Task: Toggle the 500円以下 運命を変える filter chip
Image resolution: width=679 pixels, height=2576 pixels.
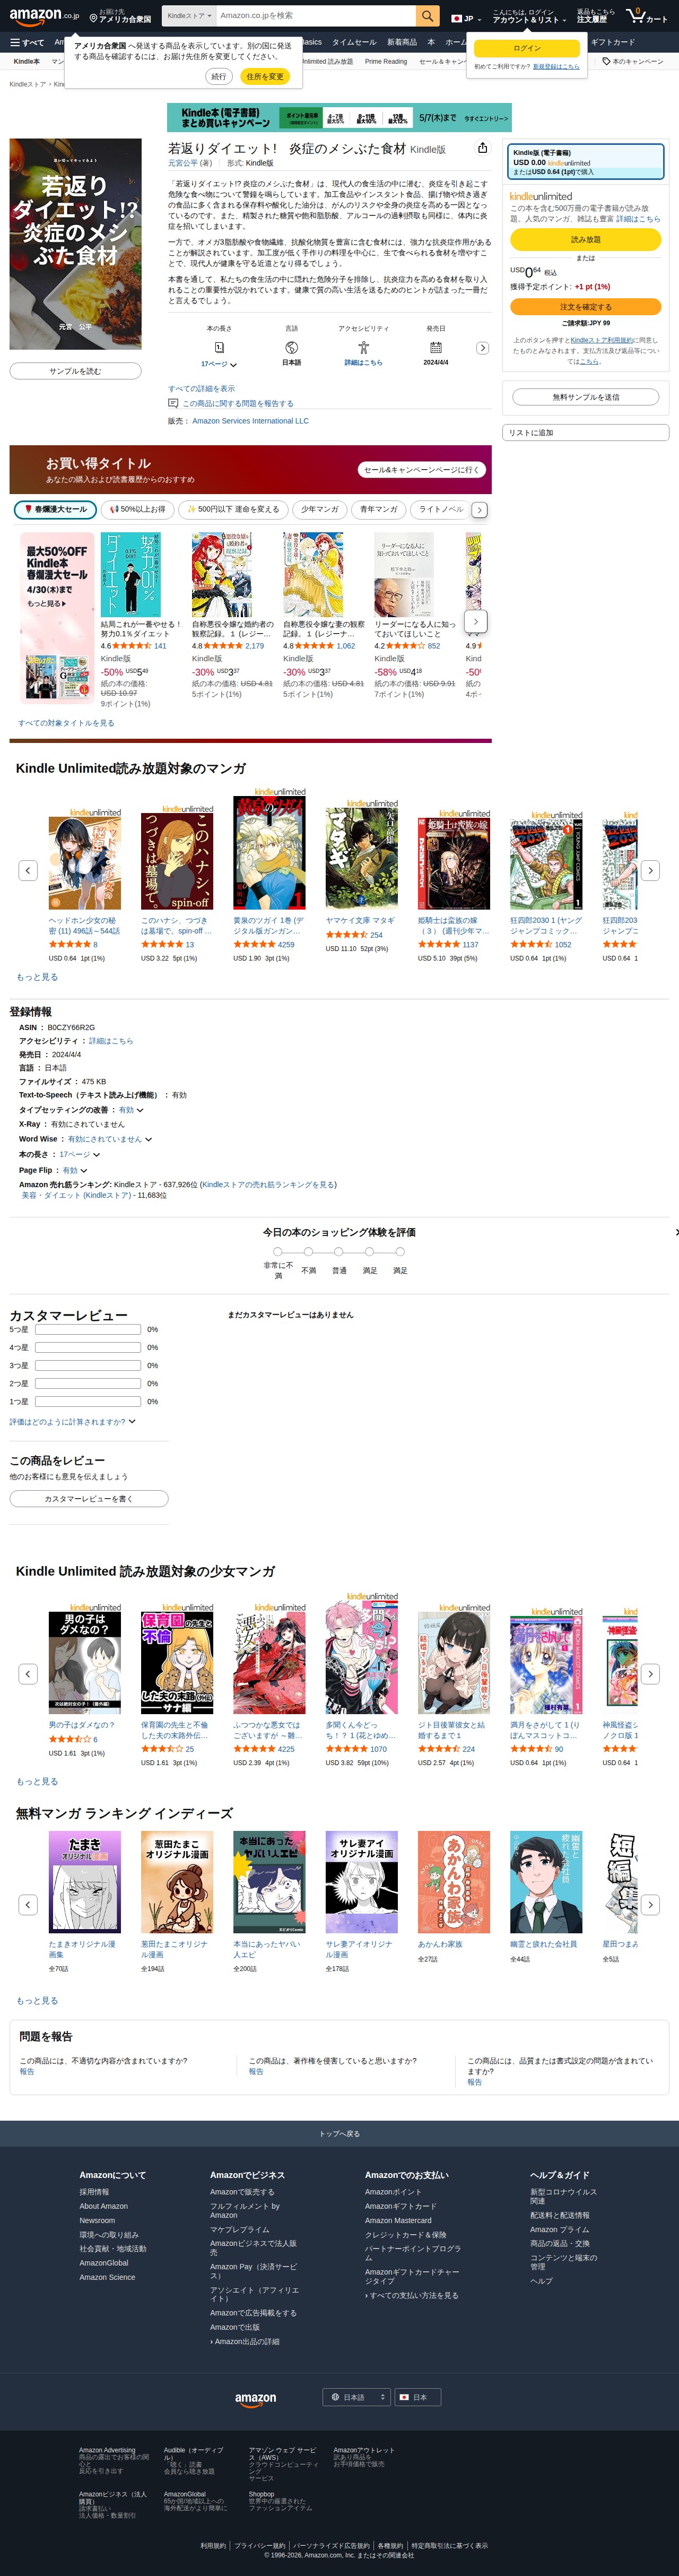Action: [x=234, y=509]
